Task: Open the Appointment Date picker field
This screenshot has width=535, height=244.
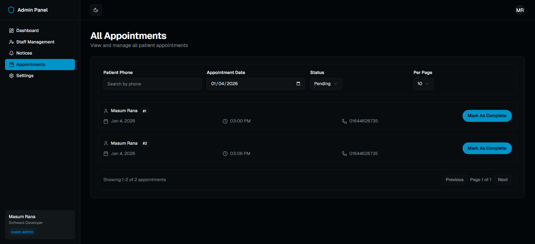Action: pos(251,84)
